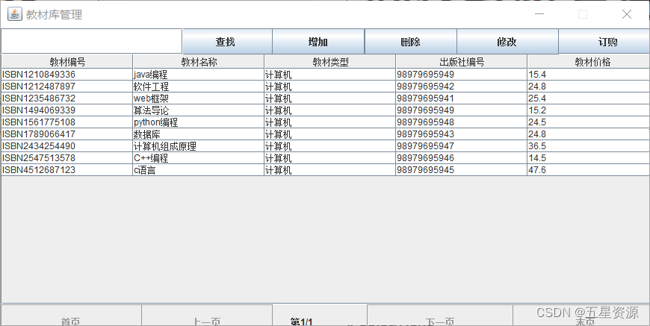Select cell ISBN2547513578
Image resolution: width=650 pixels, height=326 pixels.
pos(67,158)
